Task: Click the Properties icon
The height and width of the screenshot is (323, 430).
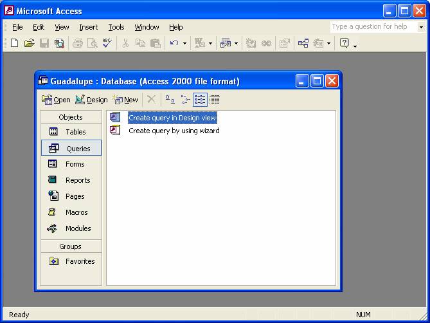Action: 284,43
